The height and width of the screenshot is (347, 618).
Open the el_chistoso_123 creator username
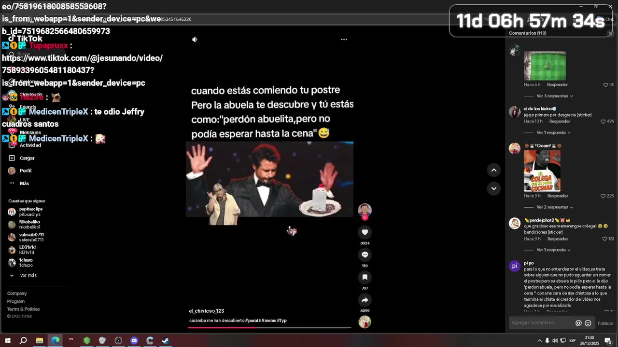click(x=207, y=311)
